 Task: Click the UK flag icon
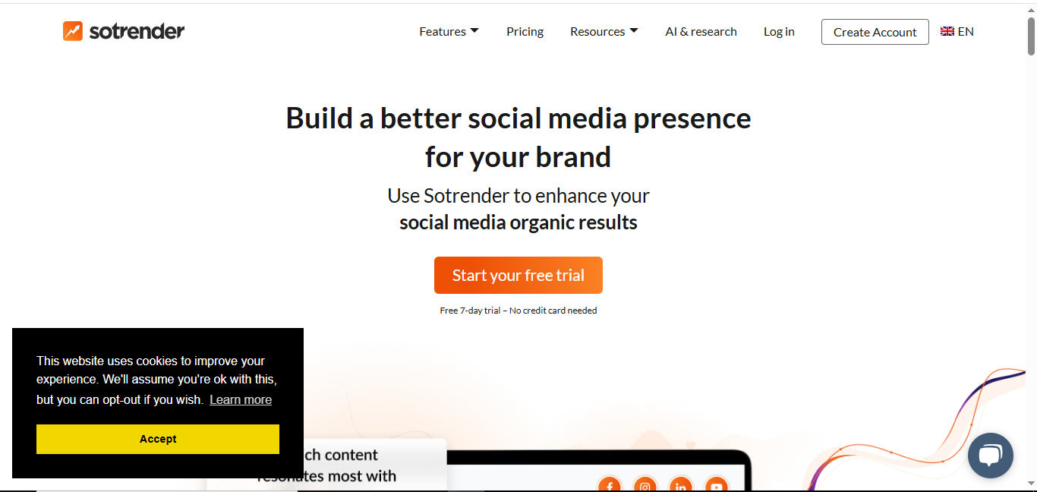pos(947,31)
